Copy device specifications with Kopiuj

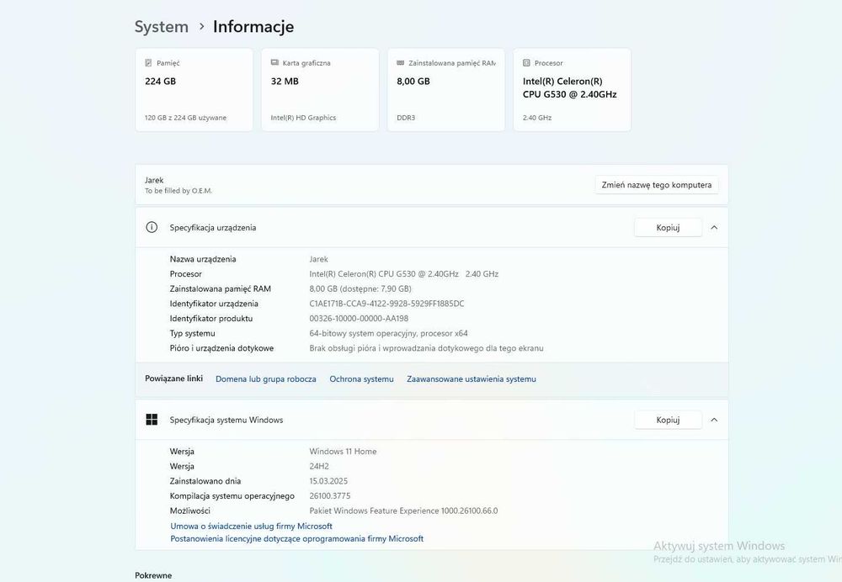(x=668, y=227)
